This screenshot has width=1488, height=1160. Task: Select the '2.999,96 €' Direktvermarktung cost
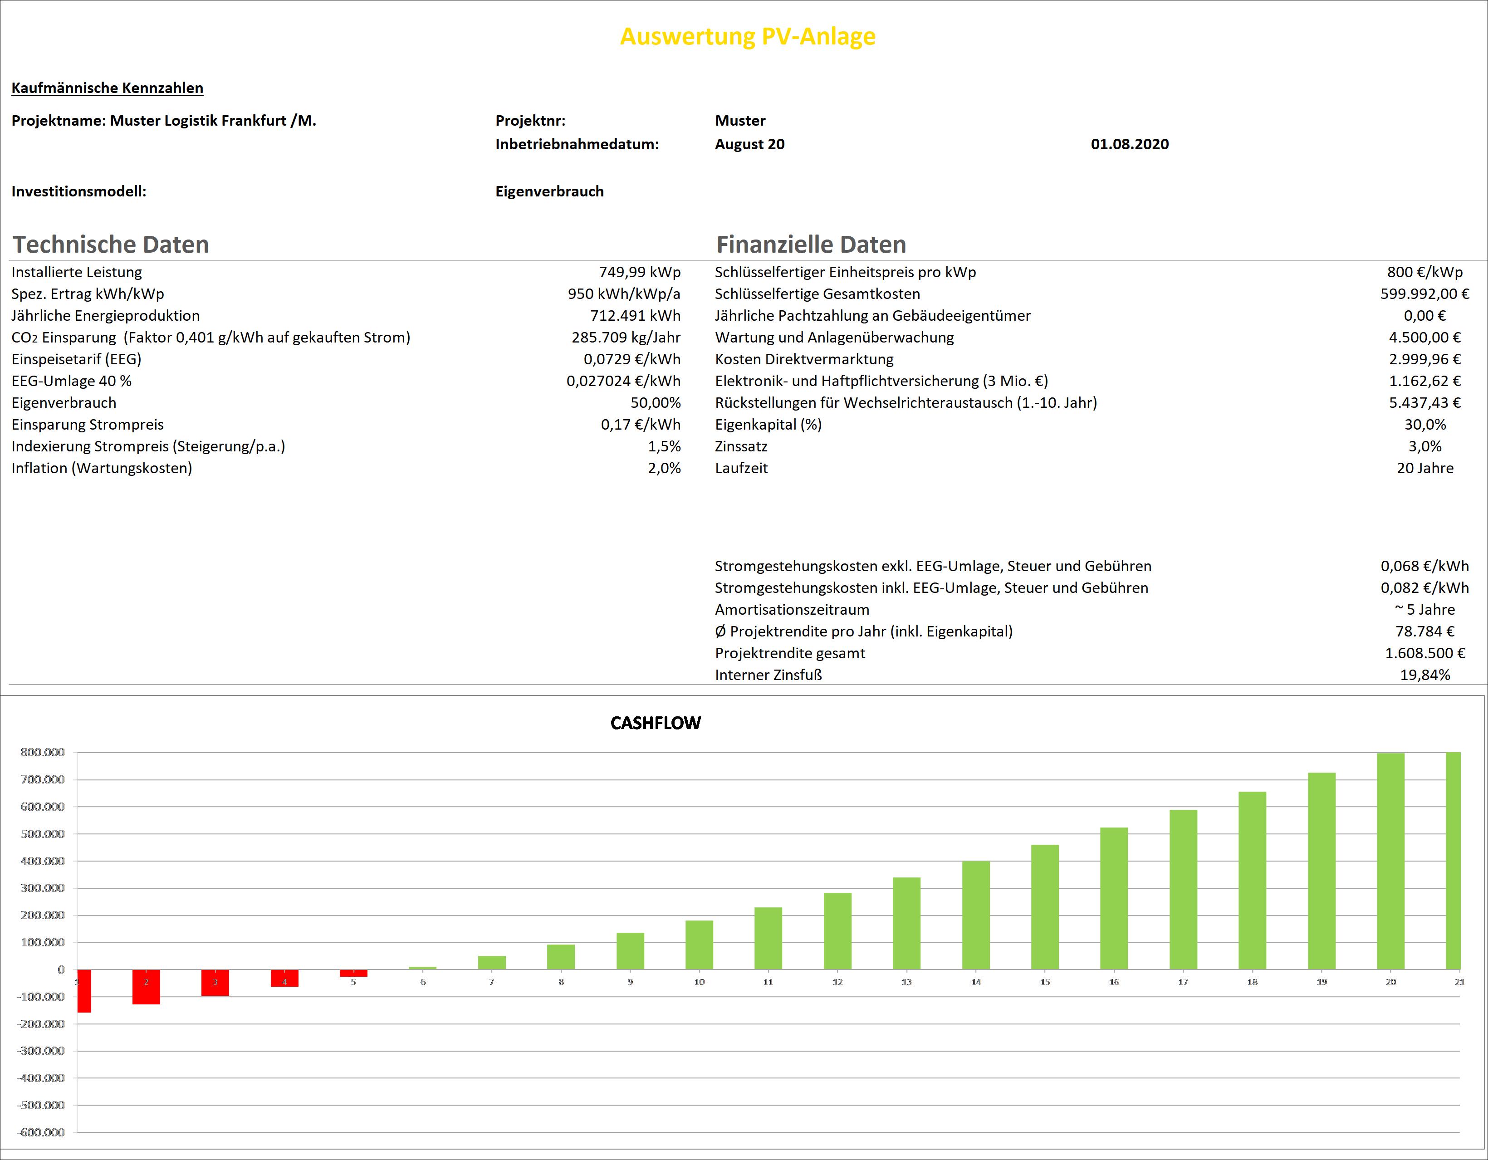(1424, 359)
